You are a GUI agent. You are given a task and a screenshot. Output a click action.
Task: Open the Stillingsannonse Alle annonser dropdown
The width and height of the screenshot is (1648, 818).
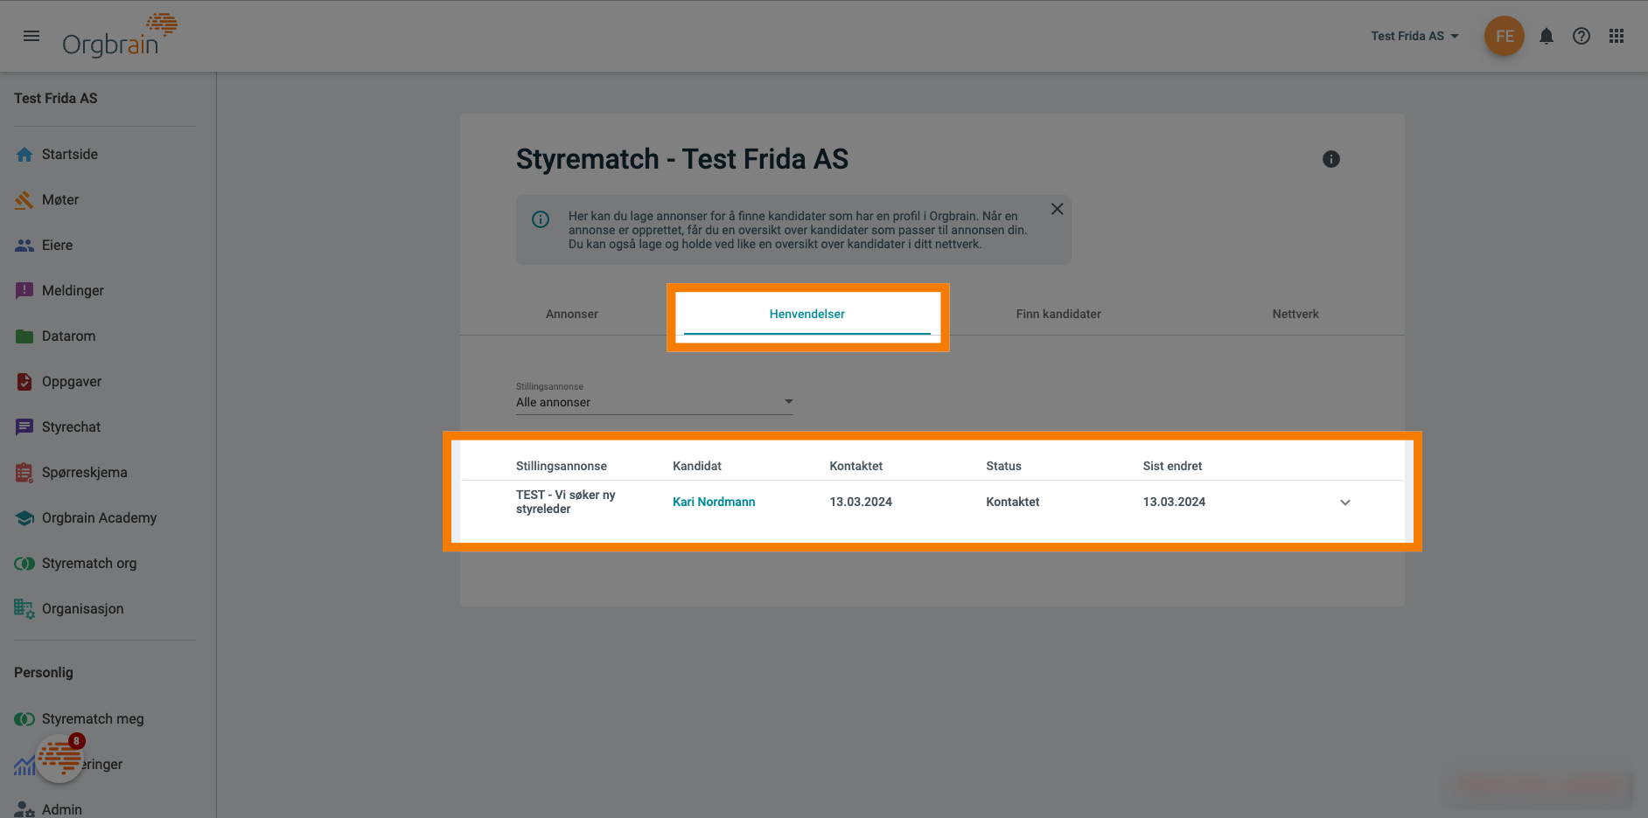tap(654, 402)
